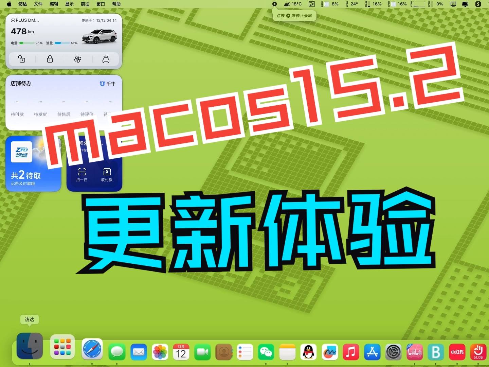The image size is (489, 367).
Task: Open Music app in dock
Action: [351, 352]
